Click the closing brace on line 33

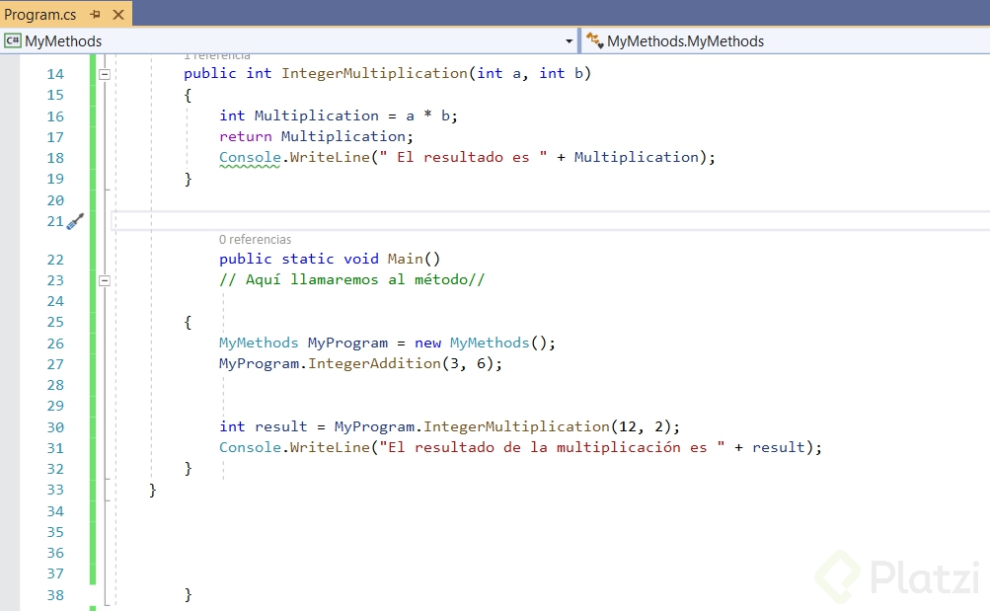[152, 490]
